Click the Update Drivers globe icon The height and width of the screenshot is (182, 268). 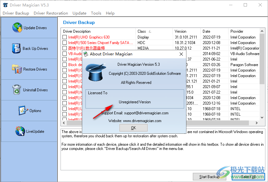pyautogui.click(x=17, y=28)
